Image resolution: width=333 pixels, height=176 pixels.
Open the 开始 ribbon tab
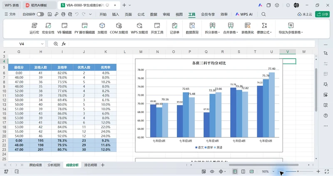coord(103,14)
